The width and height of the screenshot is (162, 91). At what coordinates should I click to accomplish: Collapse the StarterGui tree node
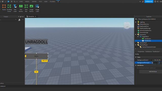coord(136,34)
